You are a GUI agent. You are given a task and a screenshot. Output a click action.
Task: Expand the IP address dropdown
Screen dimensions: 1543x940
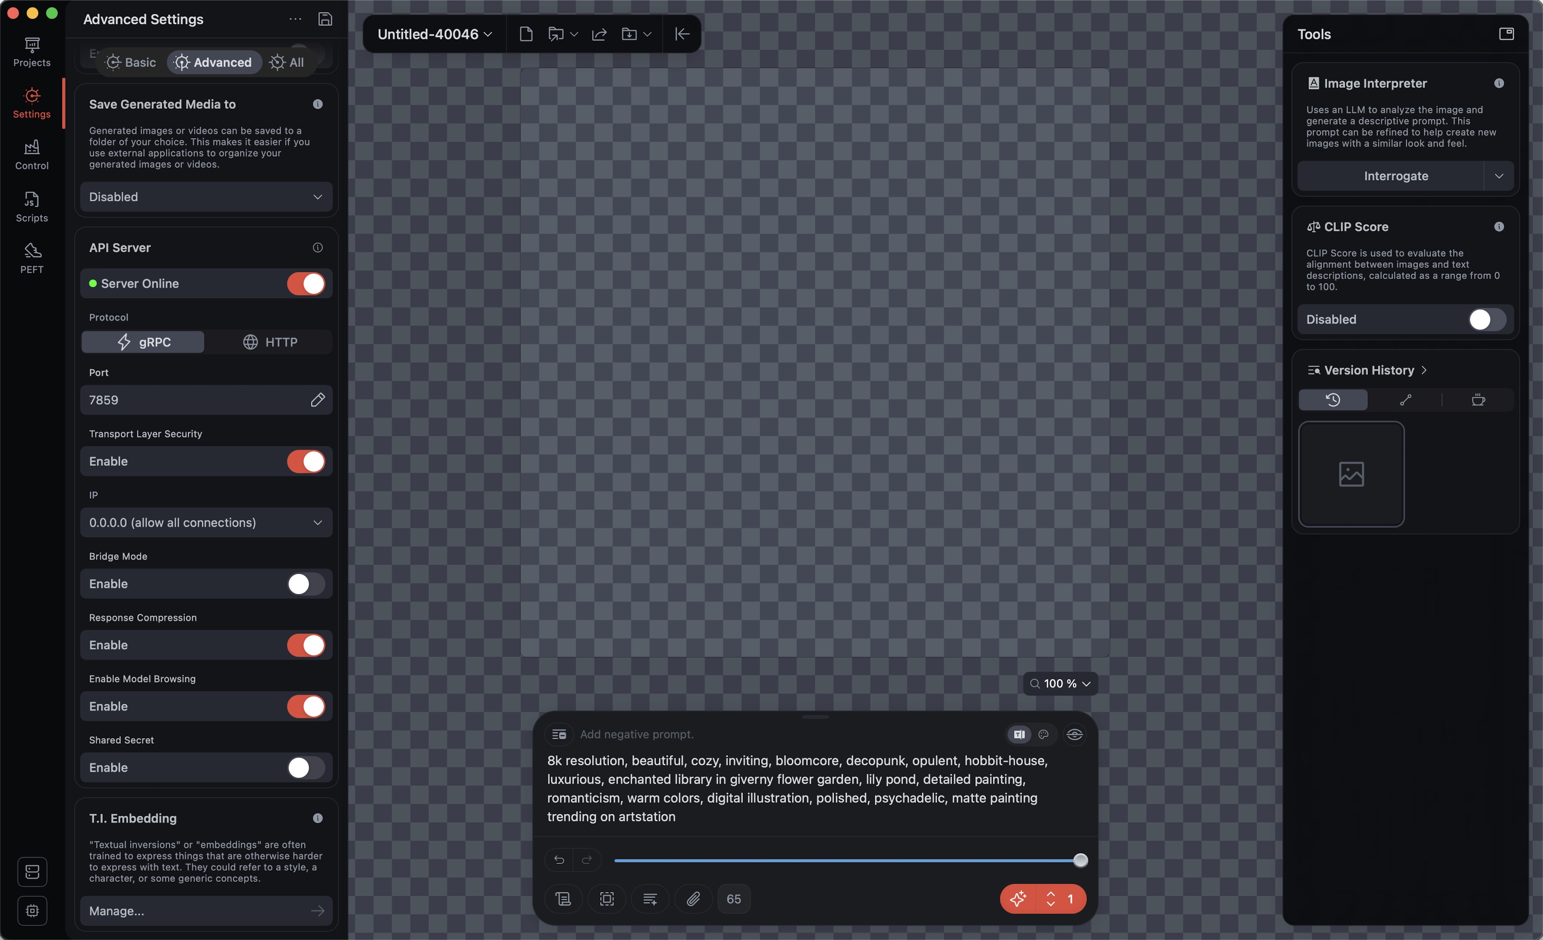[x=206, y=522]
